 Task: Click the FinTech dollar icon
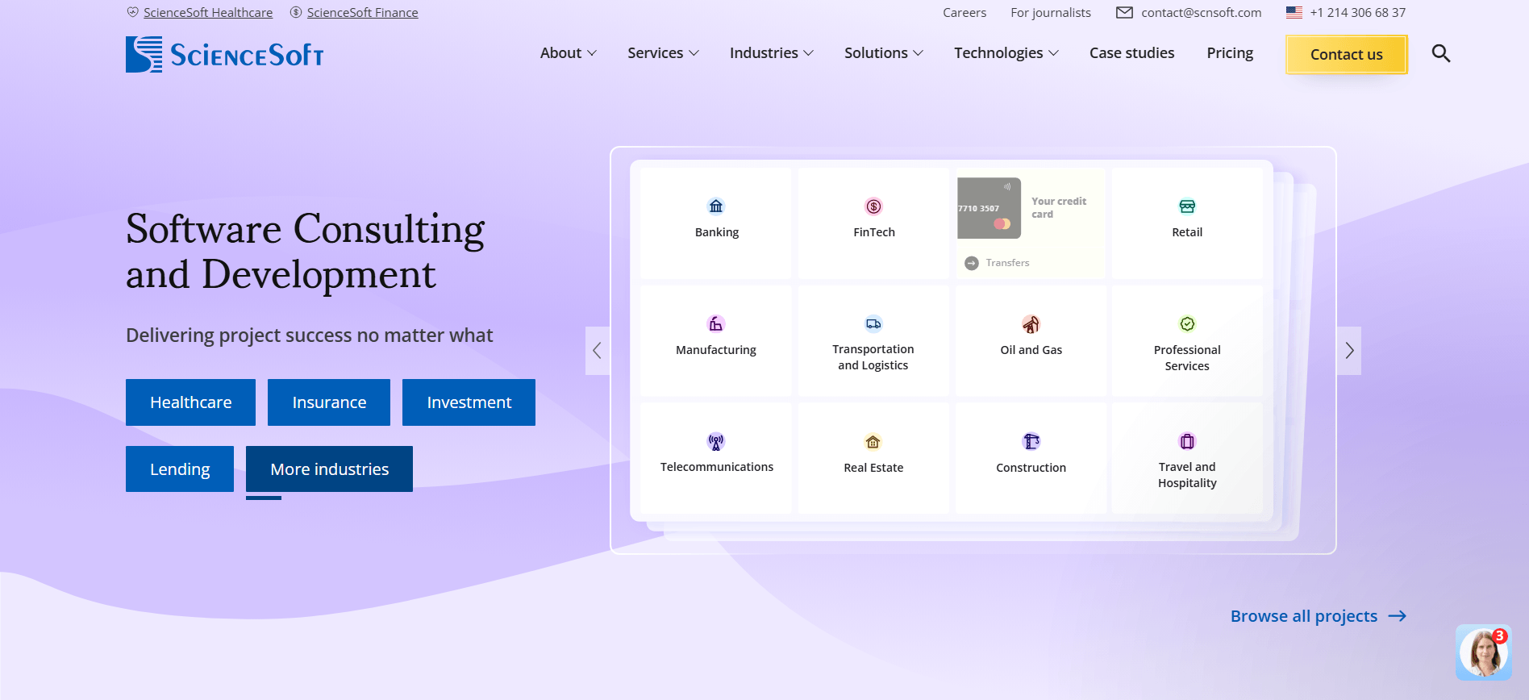(x=873, y=206)
